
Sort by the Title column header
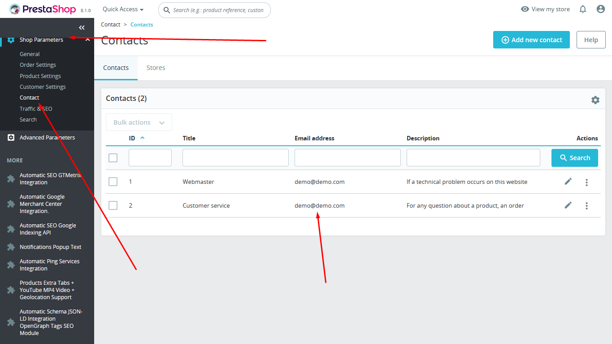189,138
